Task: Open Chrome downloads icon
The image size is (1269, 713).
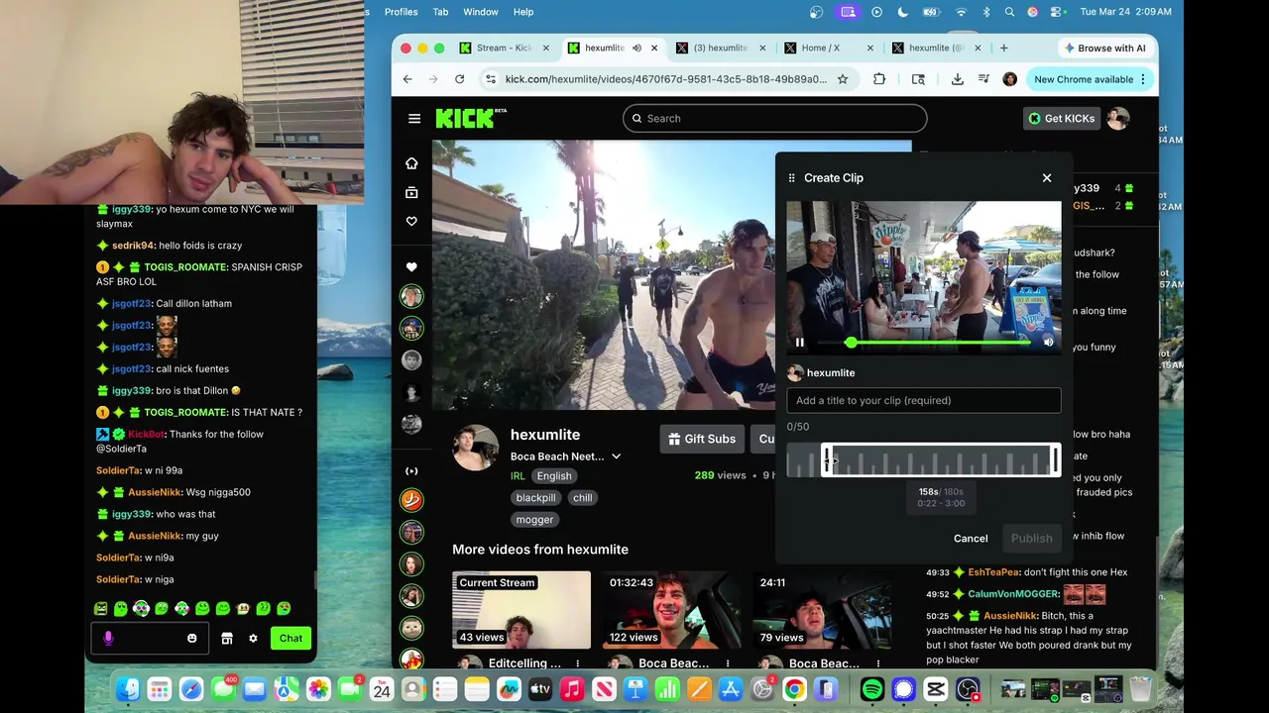Action: (x=957, y=79)
